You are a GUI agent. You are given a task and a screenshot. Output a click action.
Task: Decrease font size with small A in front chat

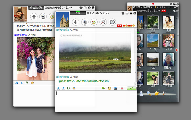pyautogui.click(x=63, y=88)
